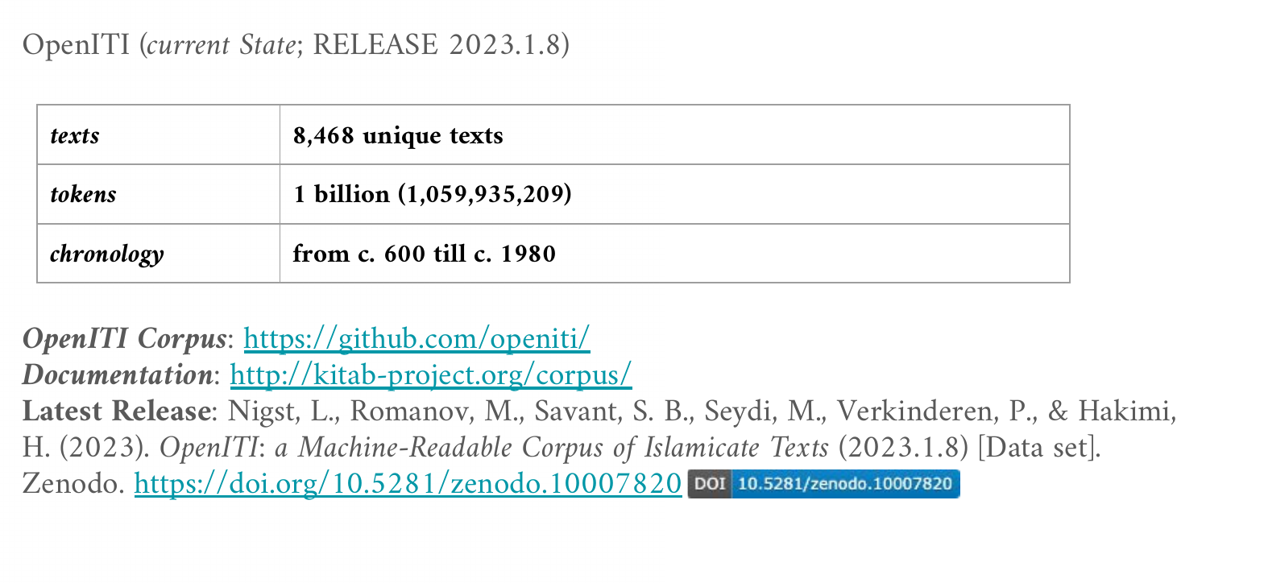Follow the doi.org zenodo.10007820 link

tap(408, 483)
